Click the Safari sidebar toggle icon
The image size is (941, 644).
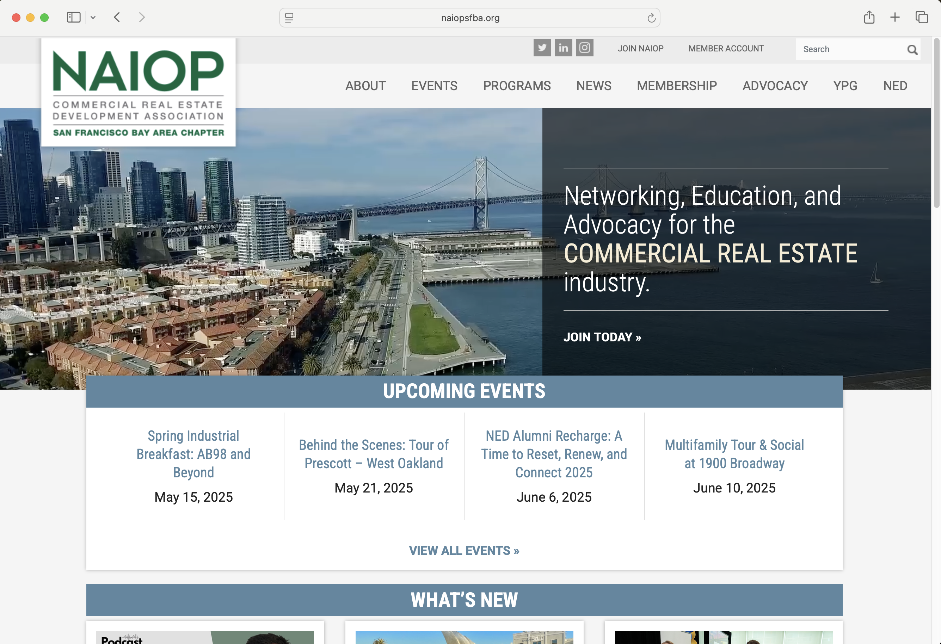(74, 17)
